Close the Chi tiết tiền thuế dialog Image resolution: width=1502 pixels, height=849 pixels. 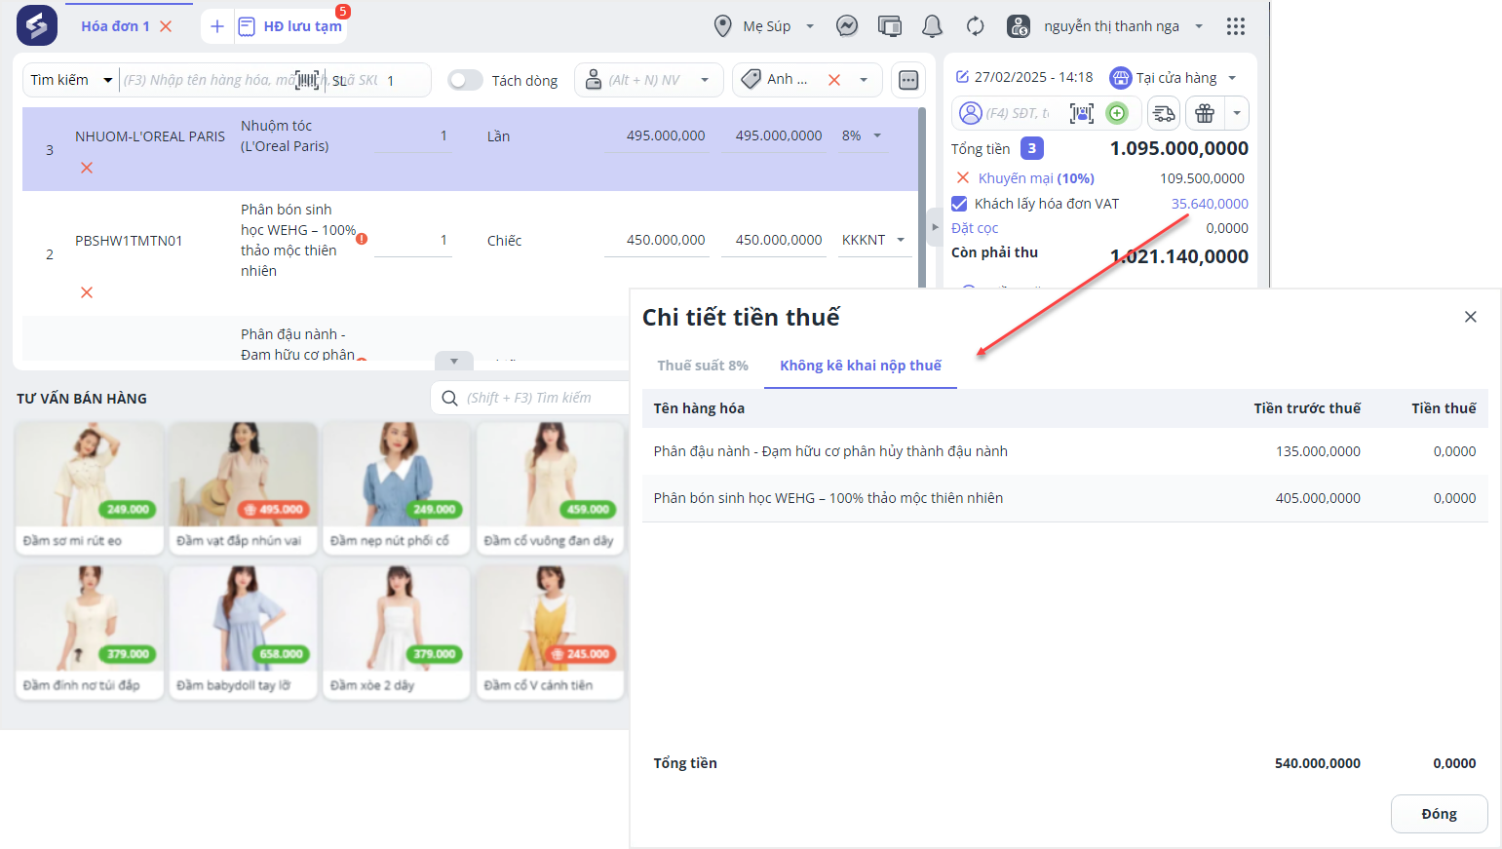(1471, 317)
